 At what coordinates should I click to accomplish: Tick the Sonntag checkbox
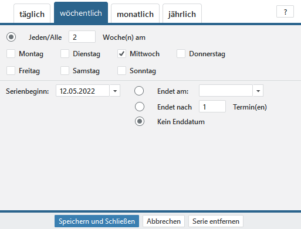tap(121, 71)
